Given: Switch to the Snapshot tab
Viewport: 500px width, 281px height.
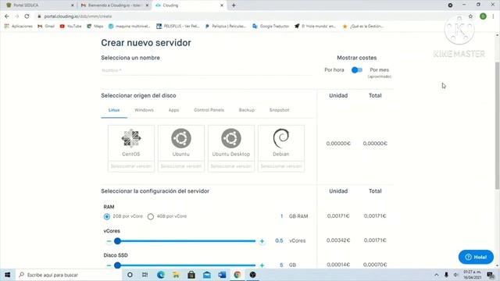Looking at the screenshot, I should point(279,110).
